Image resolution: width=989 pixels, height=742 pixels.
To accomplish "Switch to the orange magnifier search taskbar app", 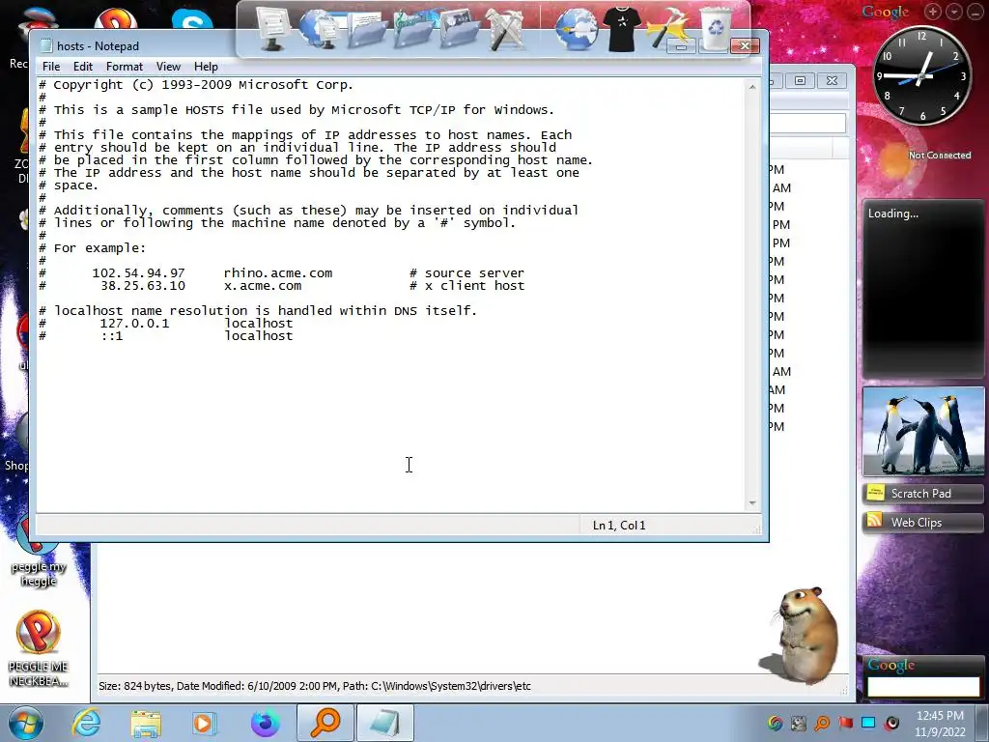I will coord(325,723).
